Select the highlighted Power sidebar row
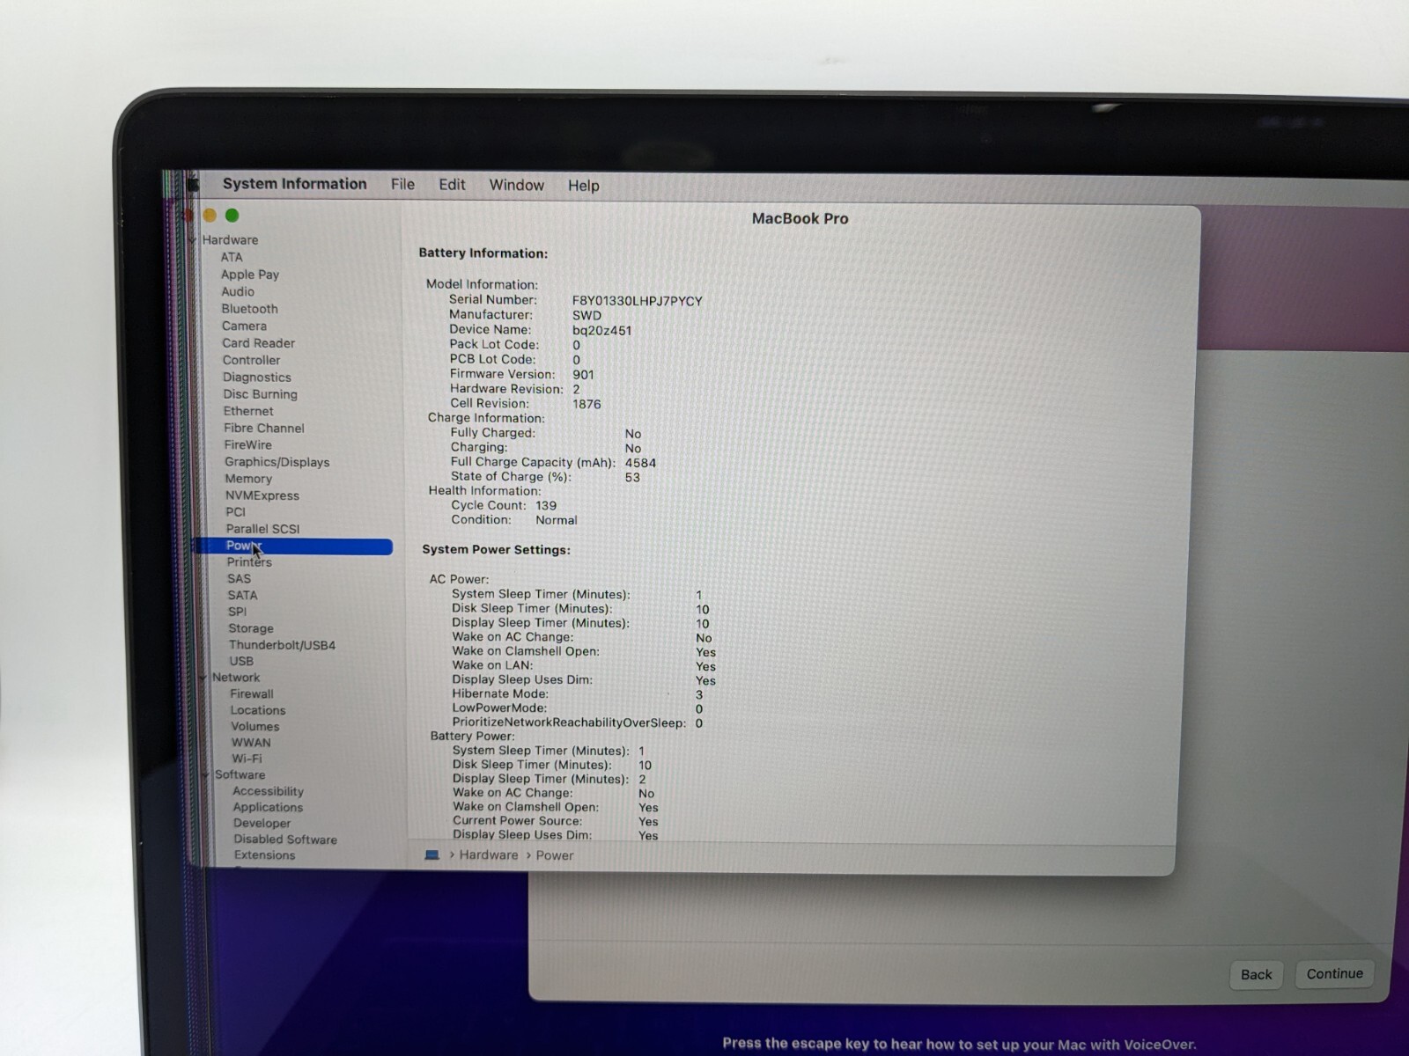Viewport: 1409px width, 1056px height. coord(293,546)
